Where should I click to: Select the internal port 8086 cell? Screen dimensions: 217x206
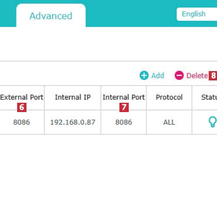tap(124, 122)
